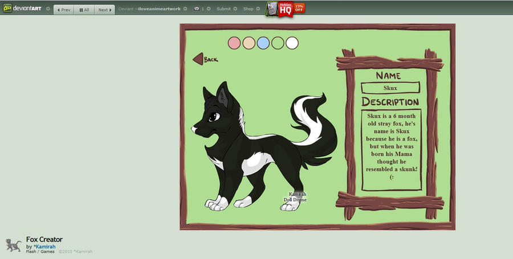Screen dimensions: 513x259
Task: Expand the iloveanimeartwork user dropdown arrow
Action: tap(185, 9)
